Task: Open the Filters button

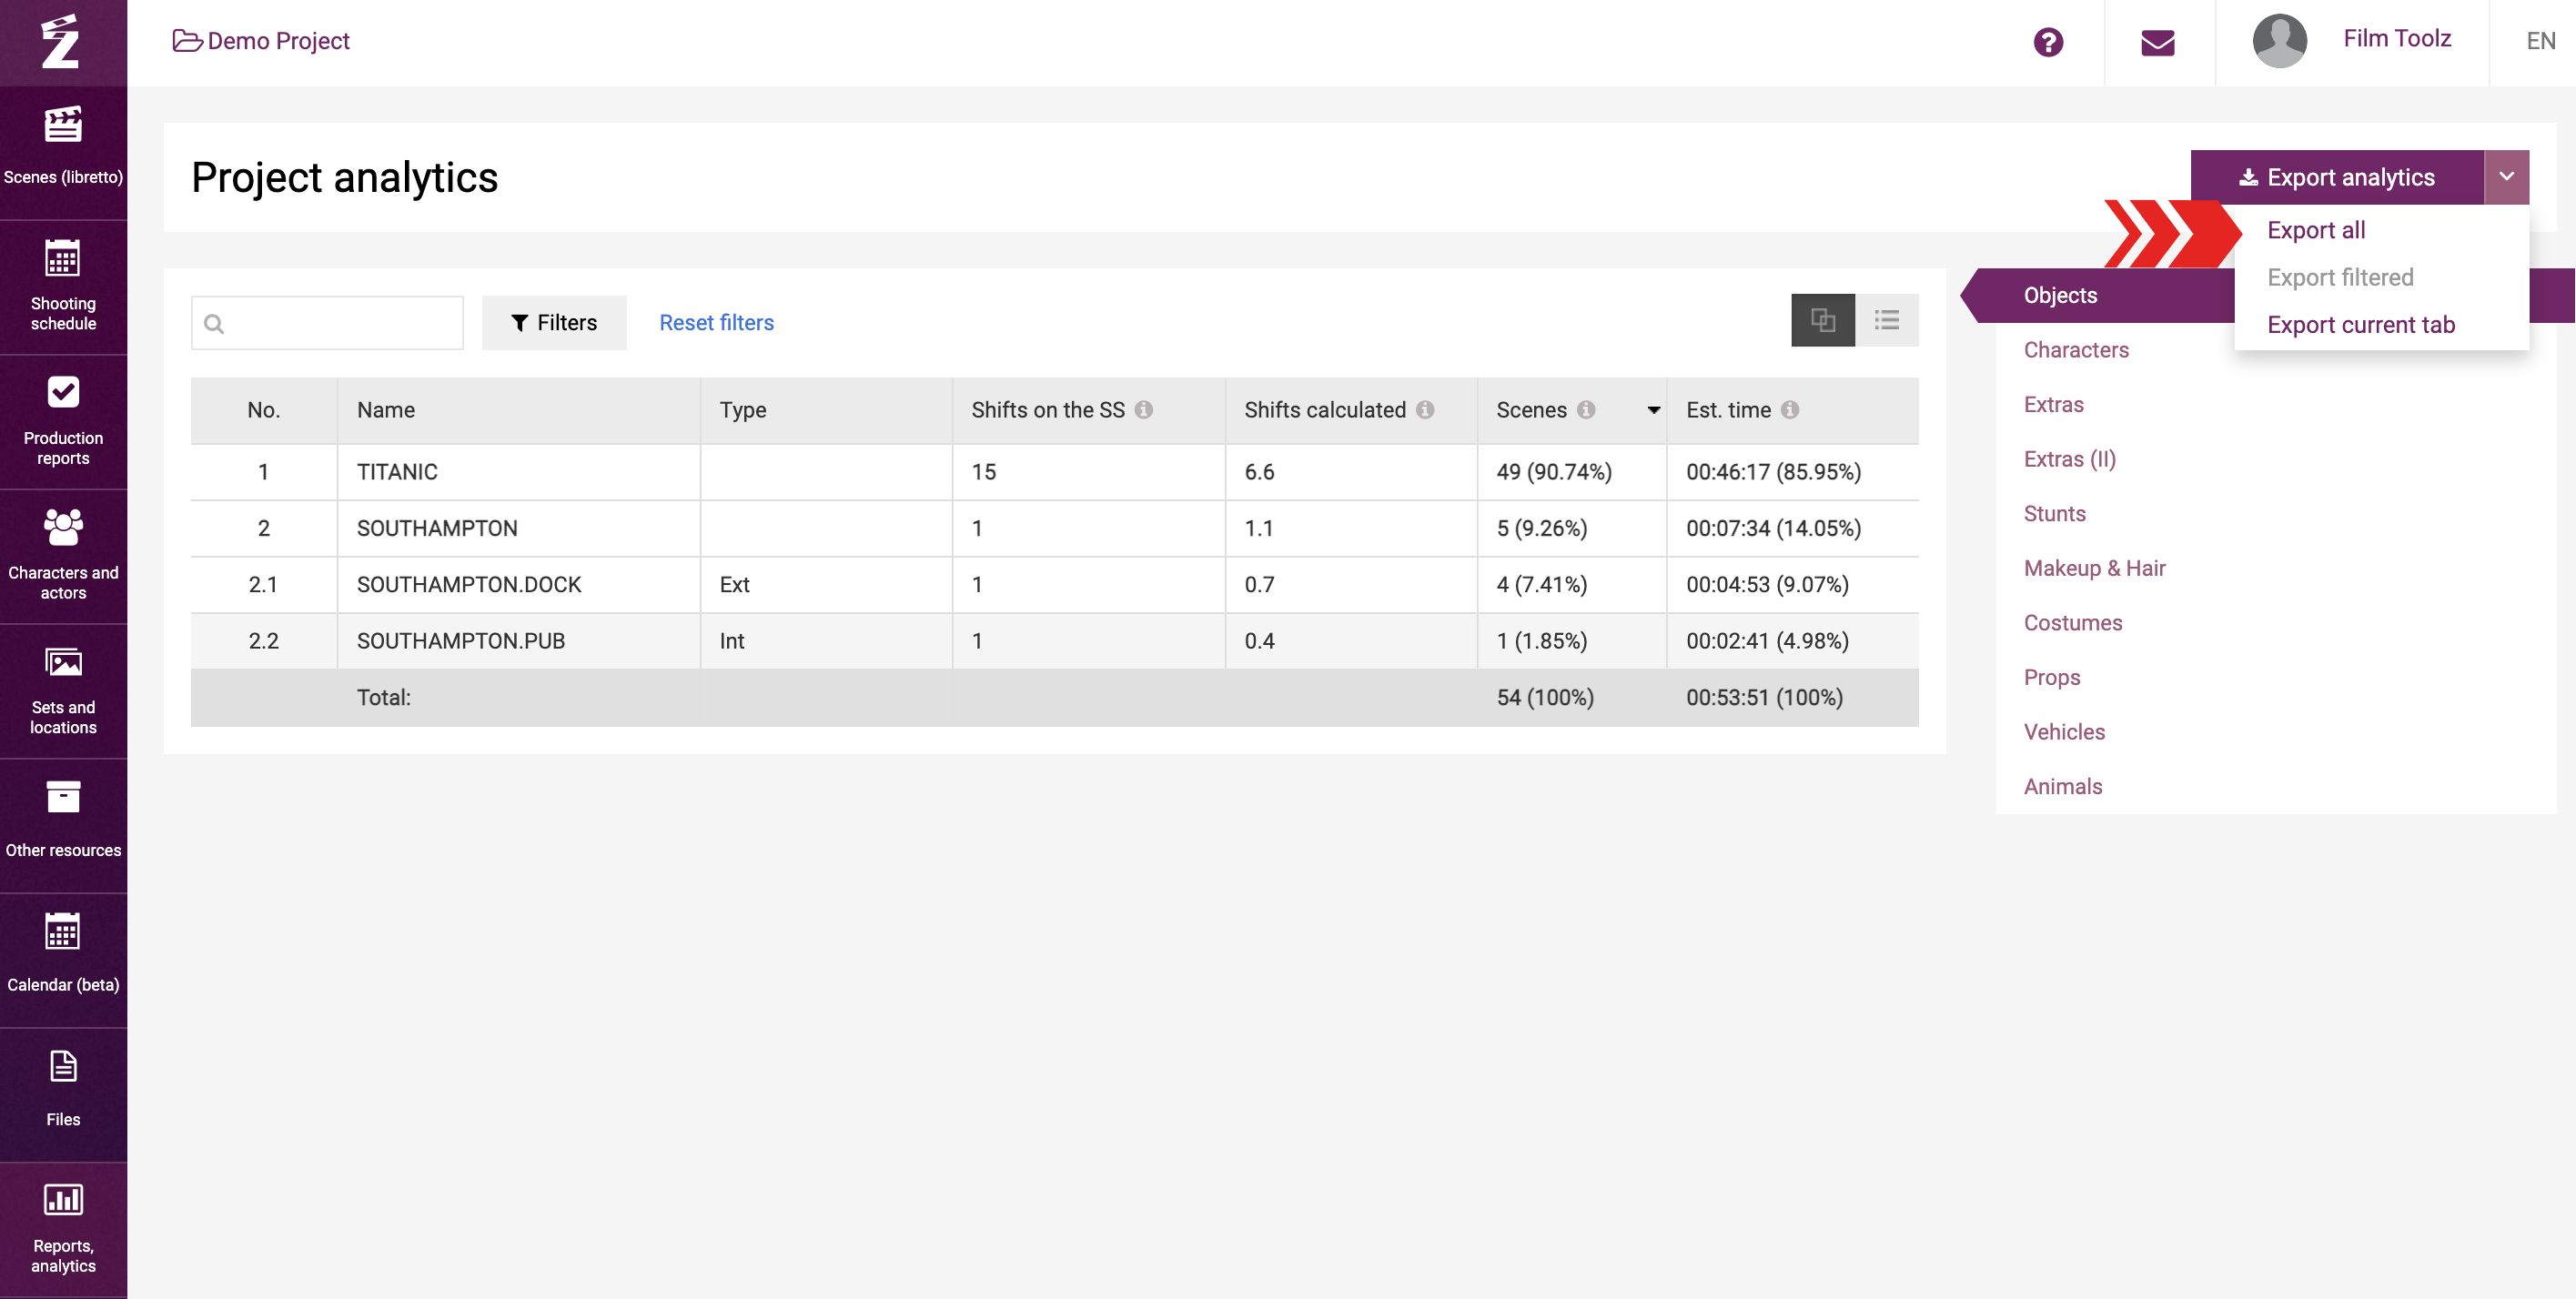Action: 554,322
